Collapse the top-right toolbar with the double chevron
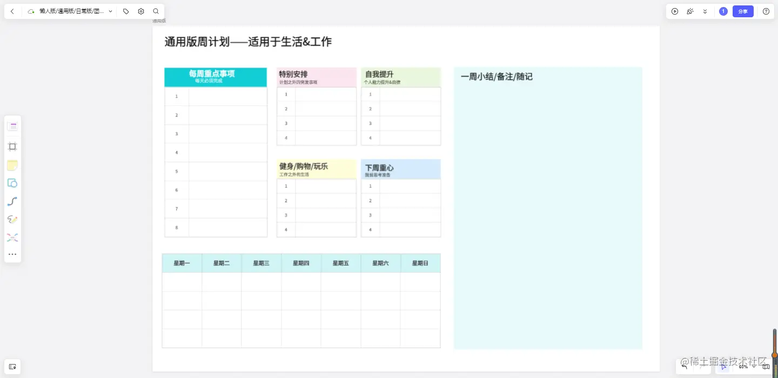Viewport: 778px width, 378px height. click(705, 11)
